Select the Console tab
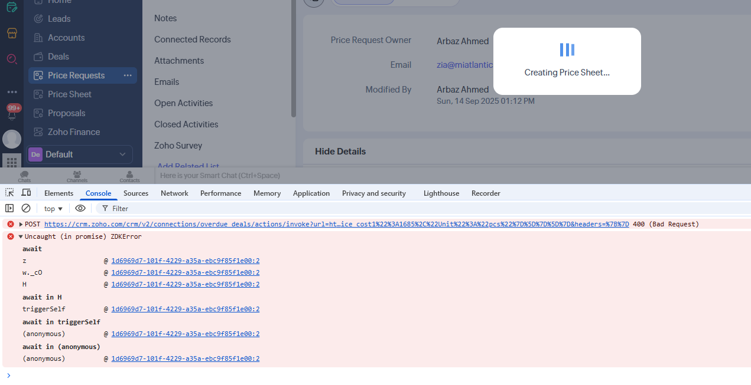 (98, 193)
